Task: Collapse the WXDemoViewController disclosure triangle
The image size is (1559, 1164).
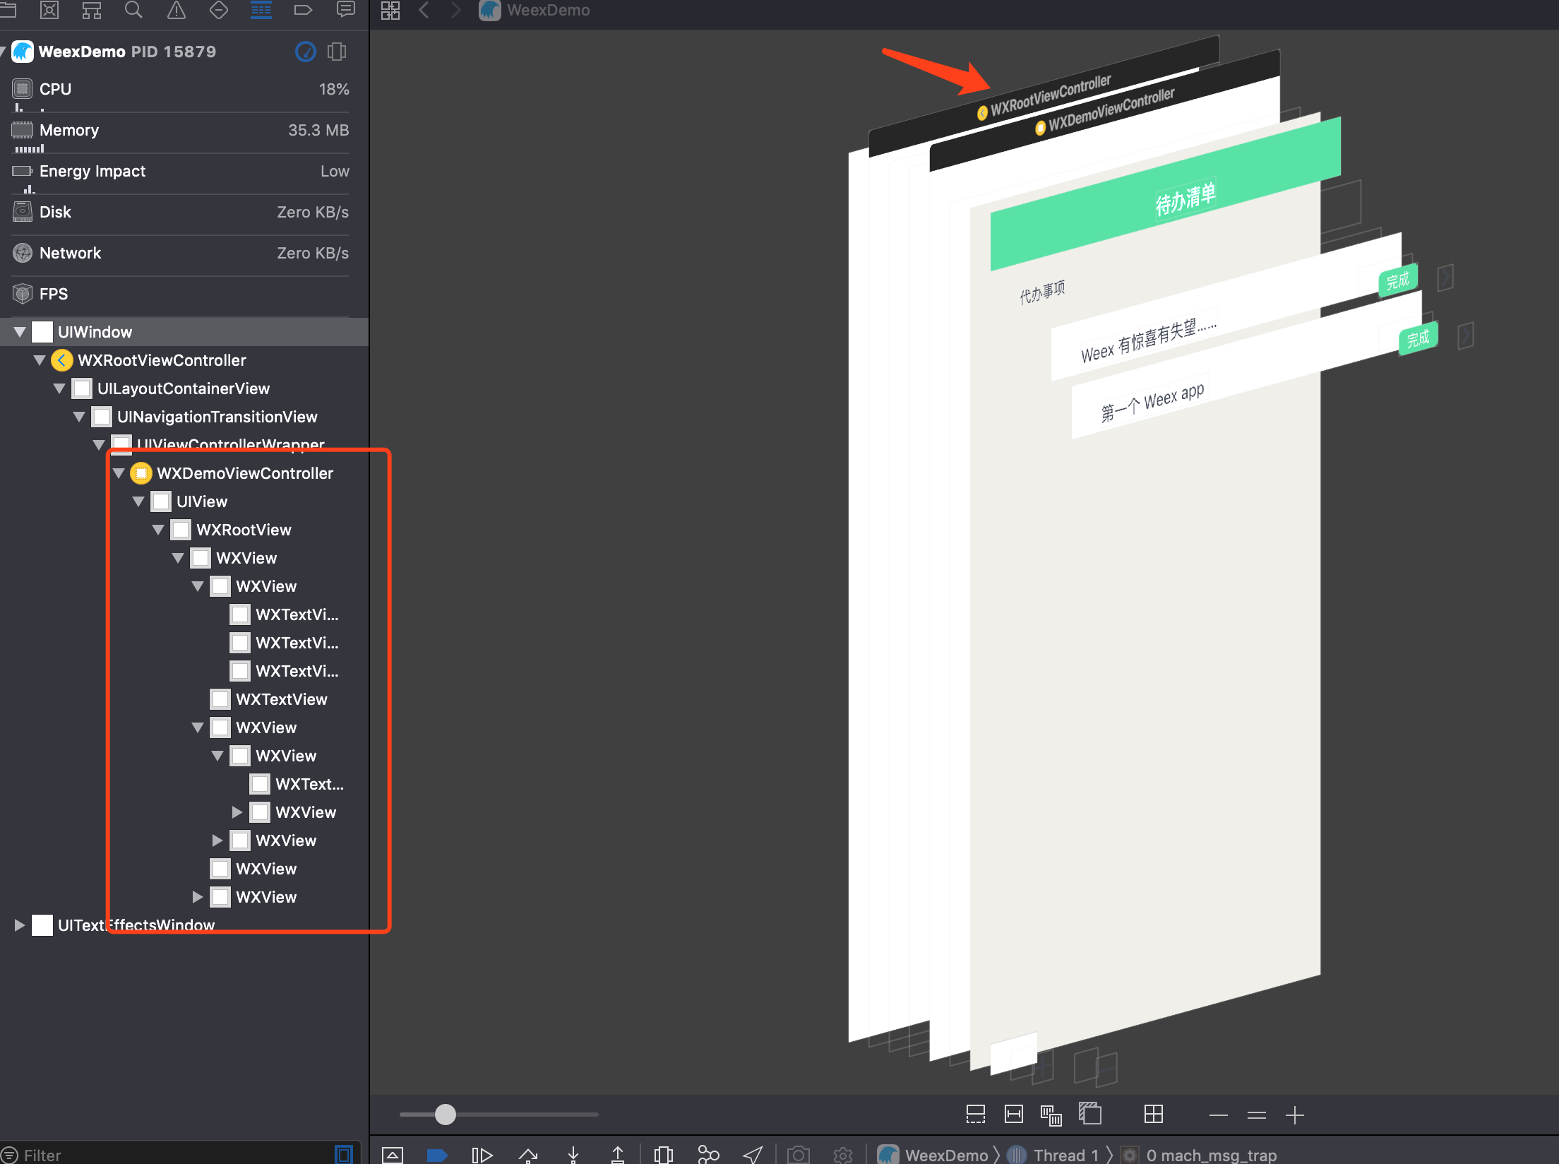Action: [119, 473]
